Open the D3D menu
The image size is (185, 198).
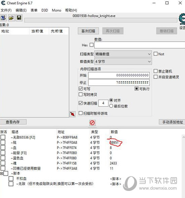pos(45,10)
